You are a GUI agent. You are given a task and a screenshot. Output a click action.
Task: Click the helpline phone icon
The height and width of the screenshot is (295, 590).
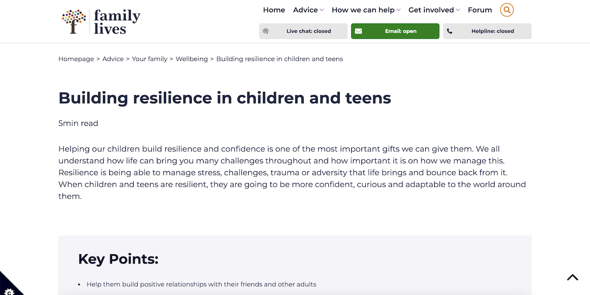pos(449,31)
